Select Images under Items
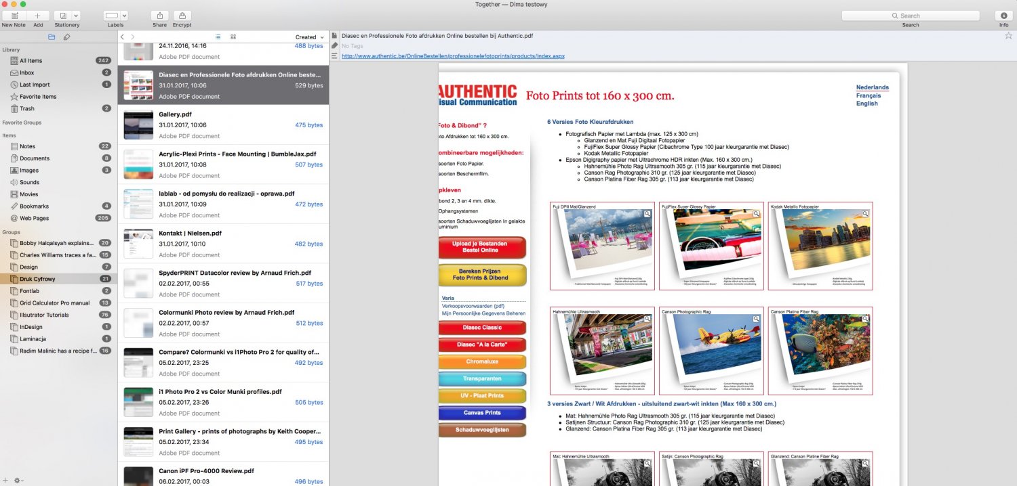The width and height of the screenshot is (1017, 486). click(58, 171)
